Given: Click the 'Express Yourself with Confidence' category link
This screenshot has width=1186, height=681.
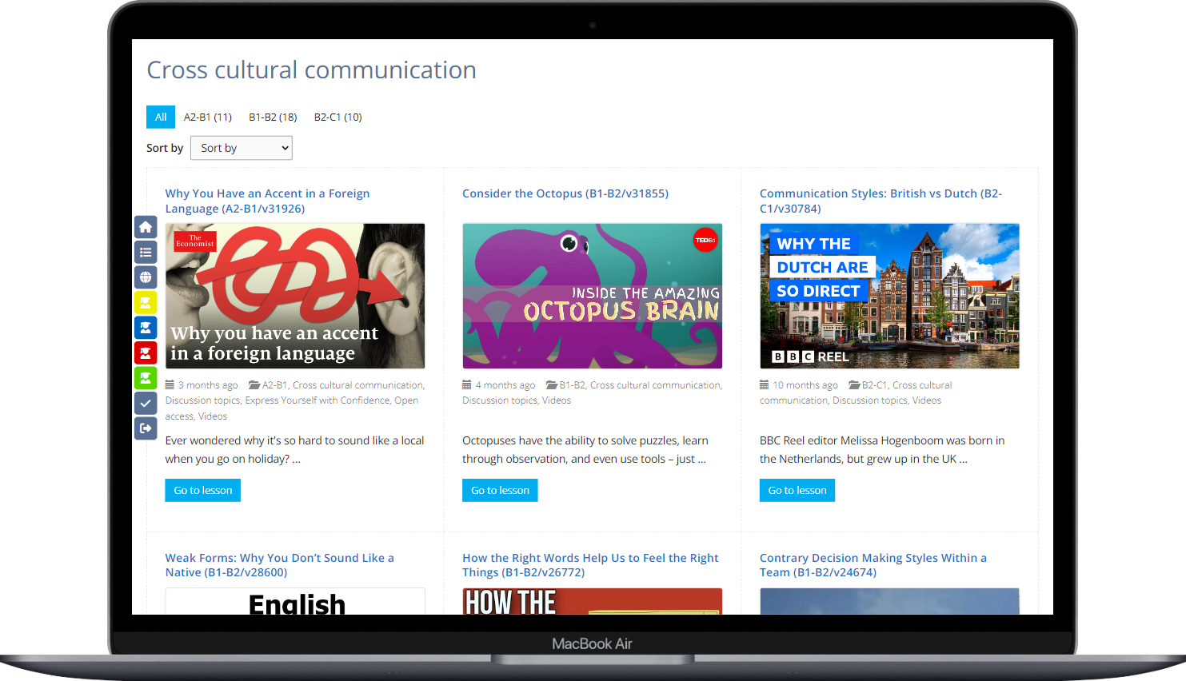Looking at the screenshot, I should click(317, 400).
